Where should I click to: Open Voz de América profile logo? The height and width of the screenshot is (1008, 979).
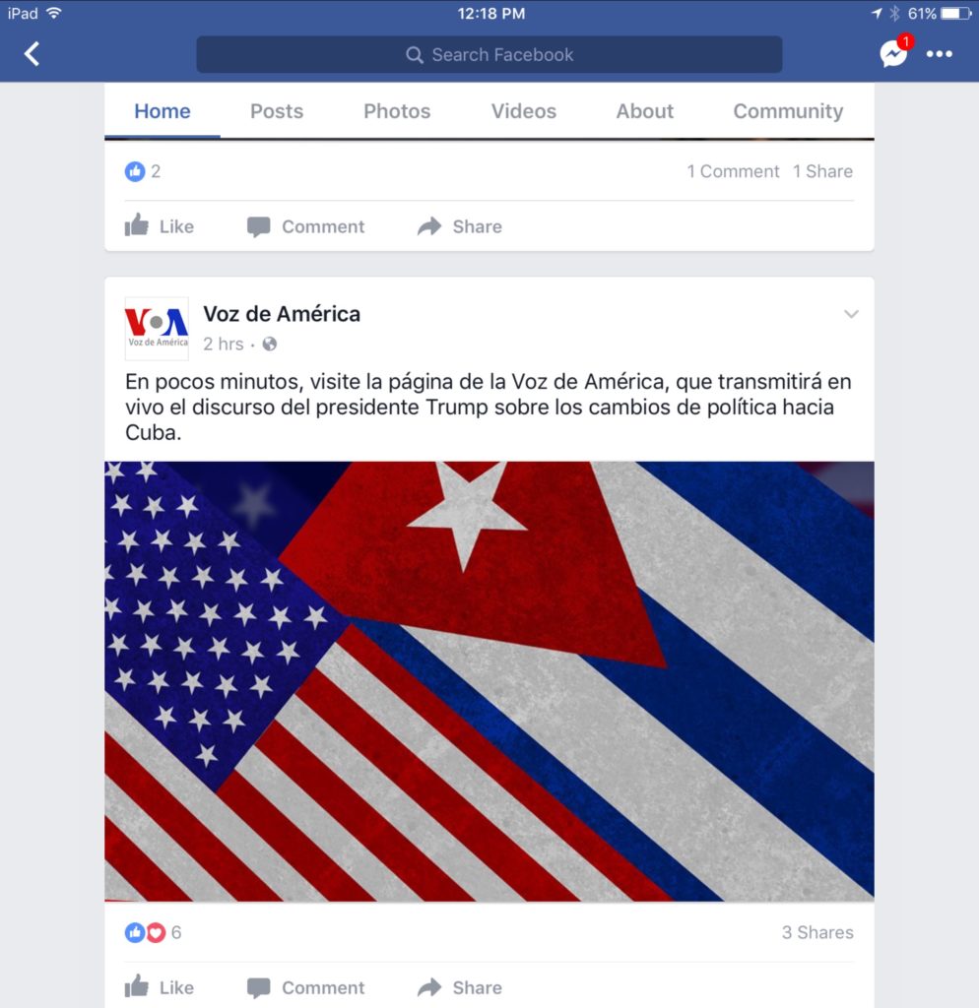[x=157, y=328]
